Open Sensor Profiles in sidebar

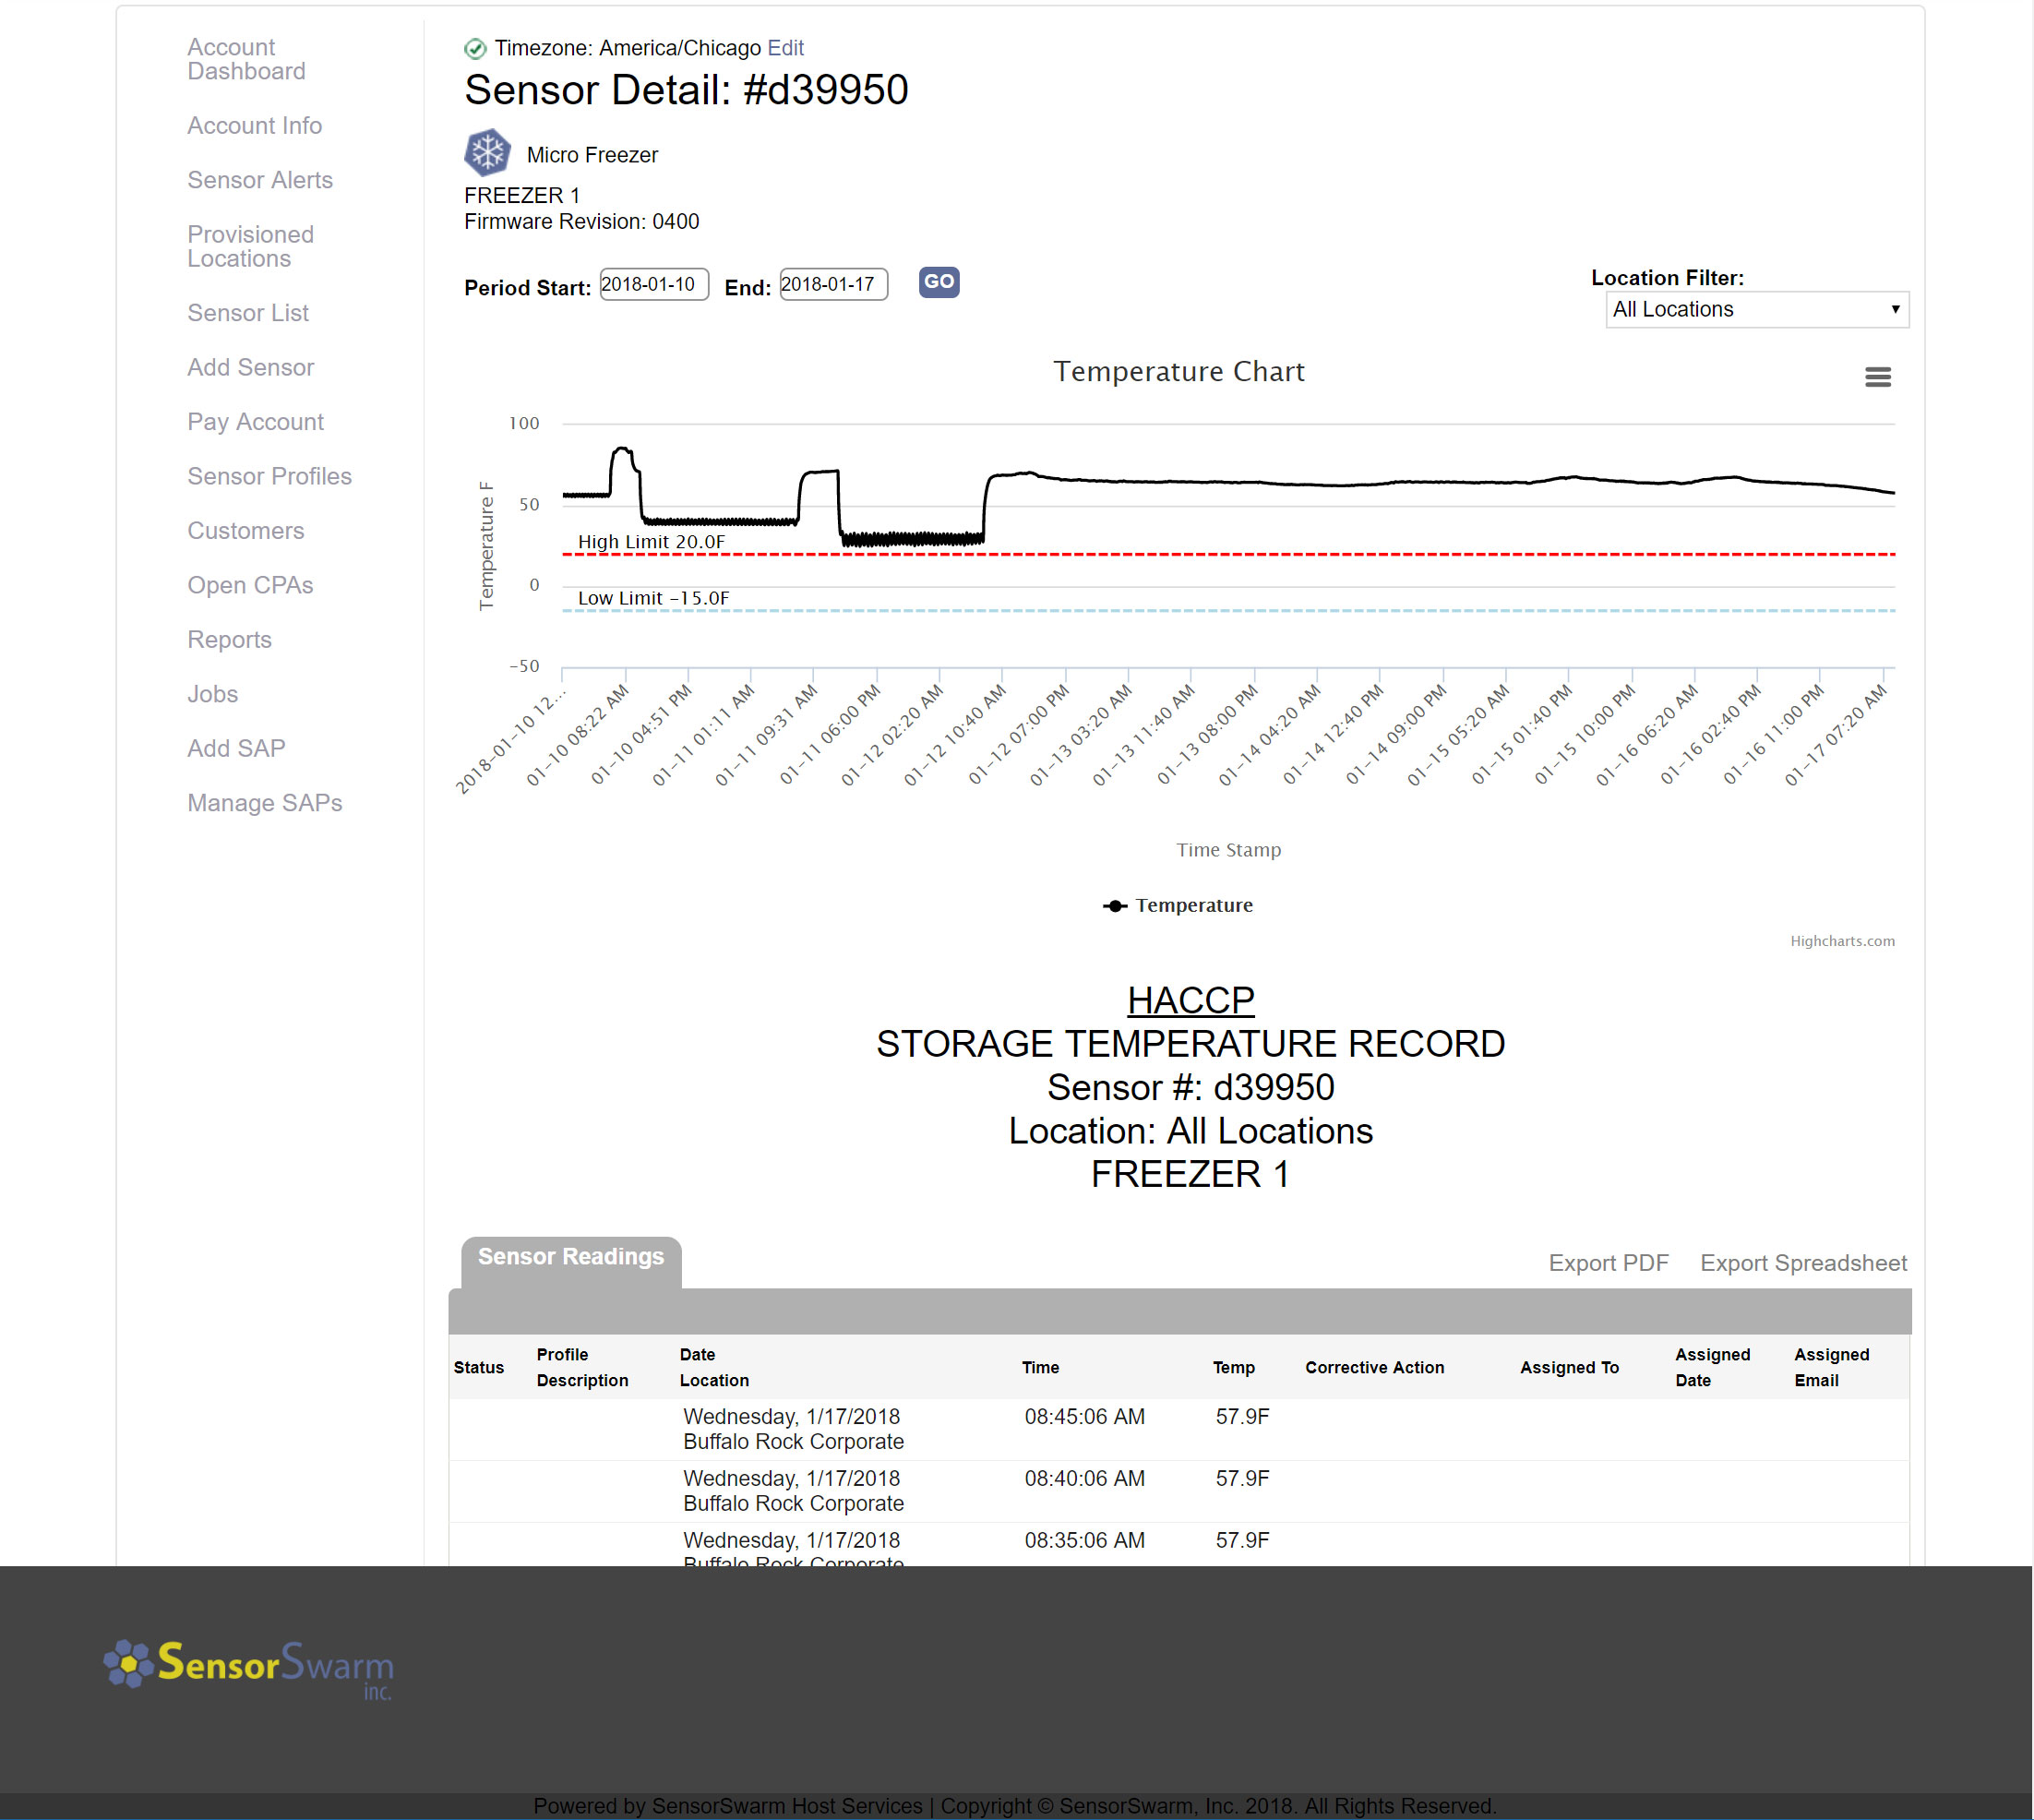pyautogui.click(x=269, y=476)
